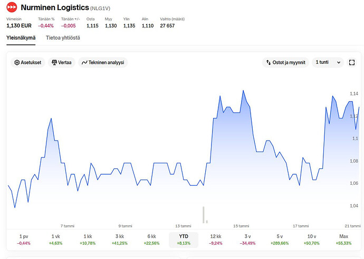The height and width of the screenshot is (259, 364).
Task: Click the Osta price 1,115
Action: point(92,26)
